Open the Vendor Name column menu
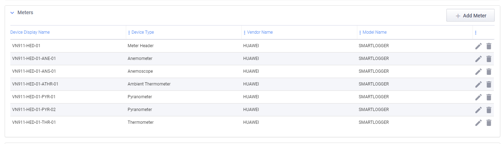501x144 pixels. tap(244, 33)
